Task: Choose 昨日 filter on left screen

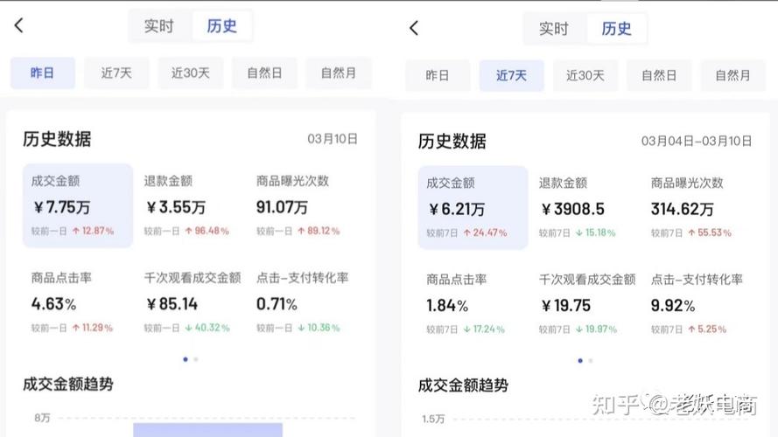Action: coord(43,73)
